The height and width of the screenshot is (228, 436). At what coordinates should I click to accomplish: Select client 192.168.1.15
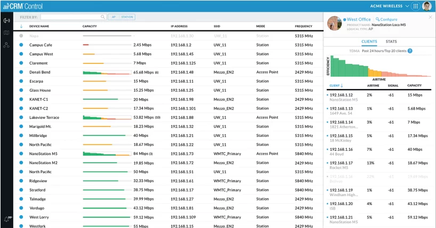click(379, 138)
